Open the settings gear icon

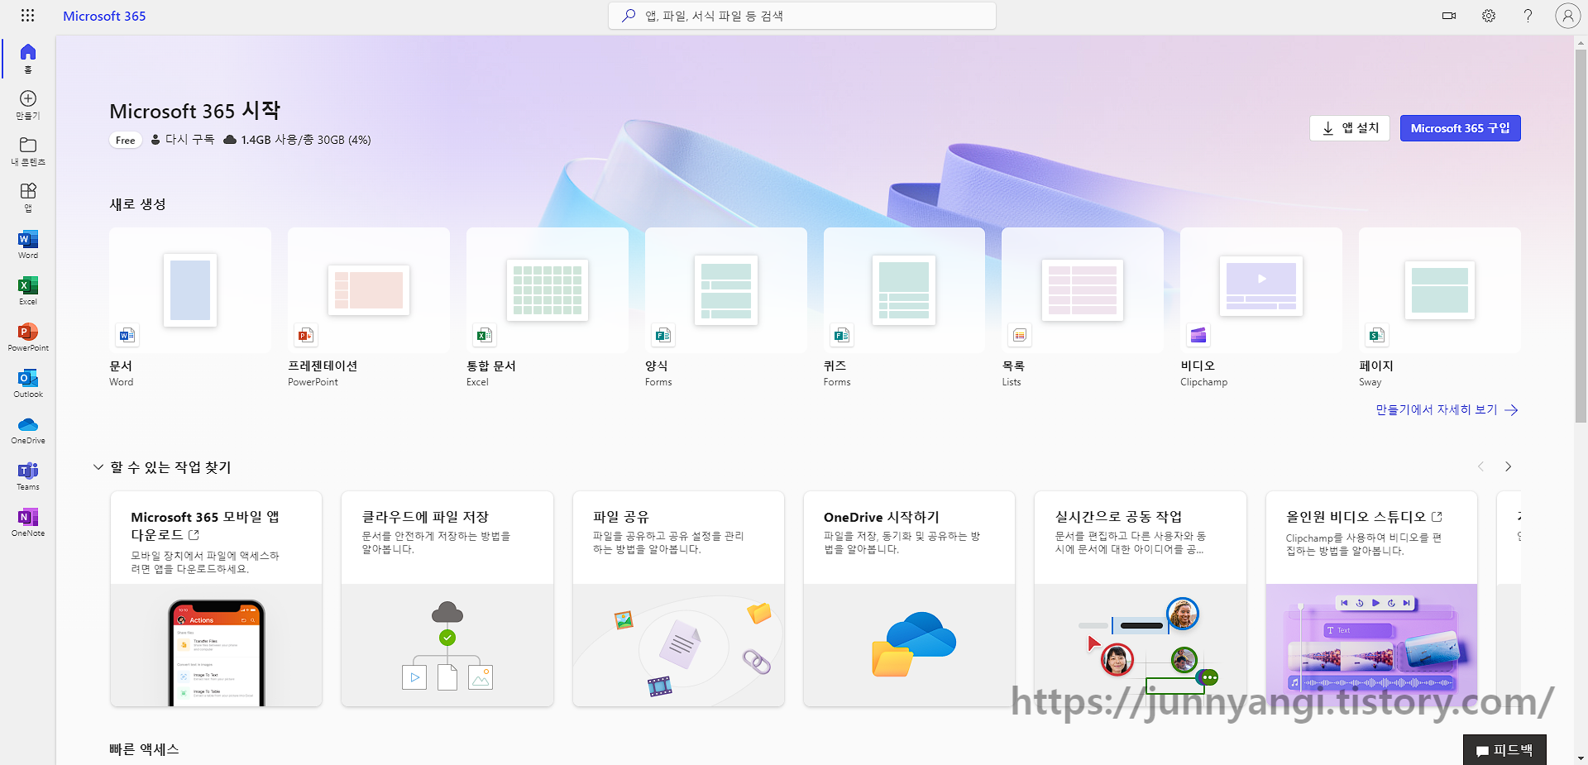1489,16
